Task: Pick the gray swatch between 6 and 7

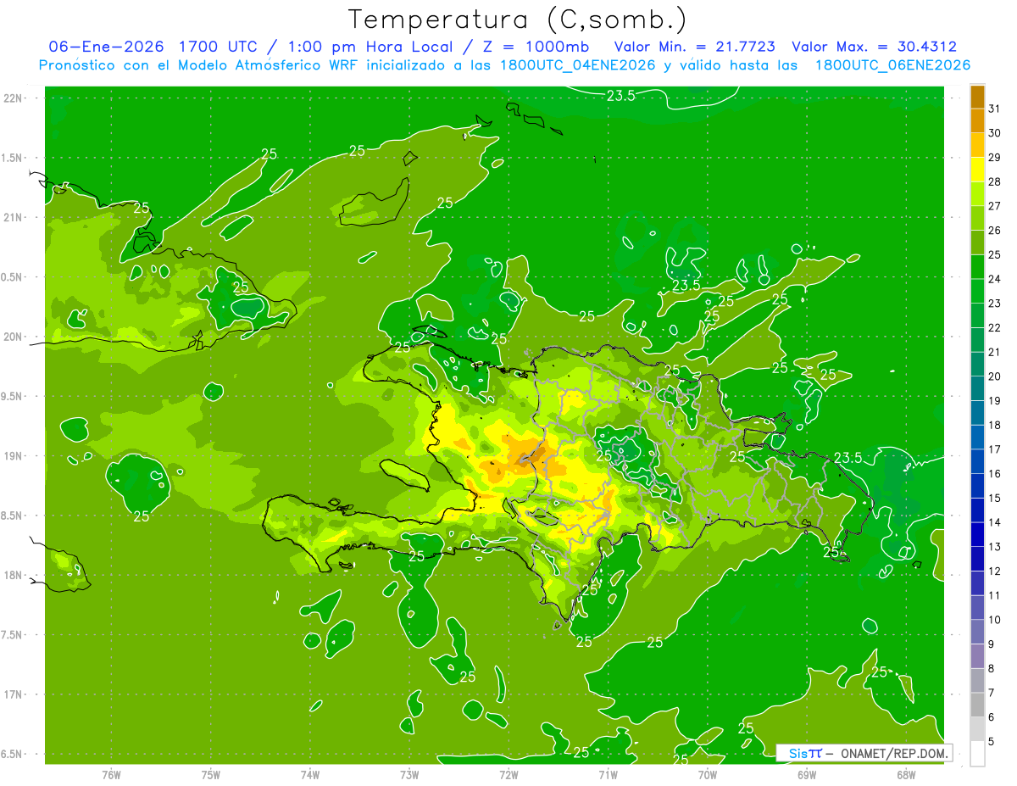Action: click(977, 705)
